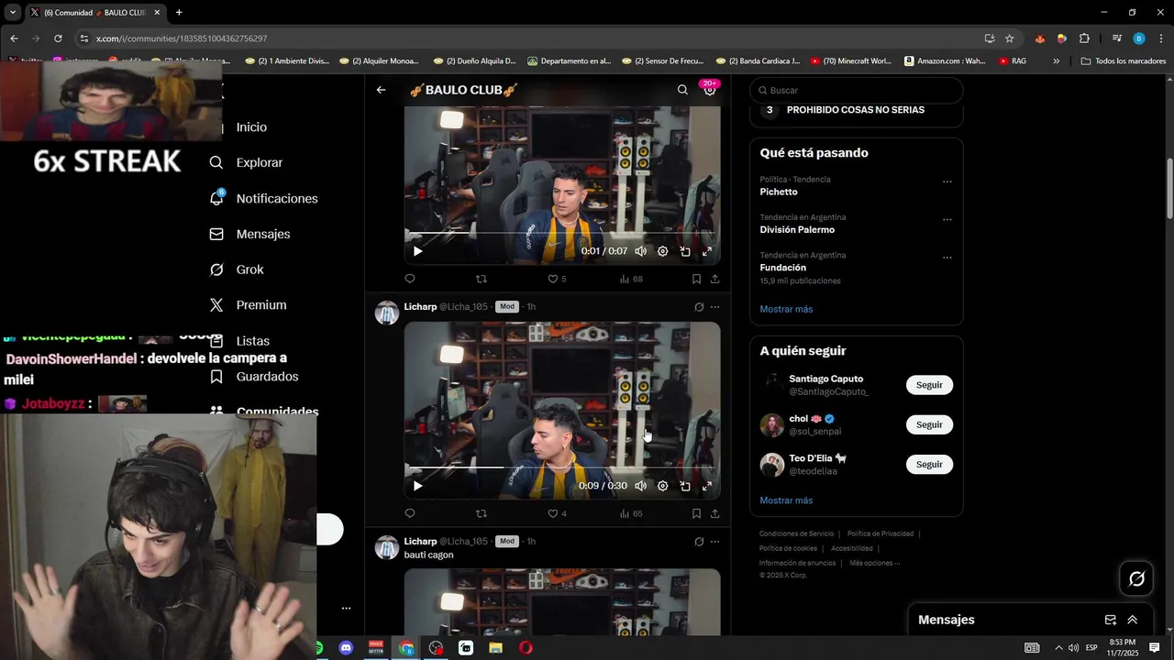Open Grok in the sidebar

coord(238,269)
